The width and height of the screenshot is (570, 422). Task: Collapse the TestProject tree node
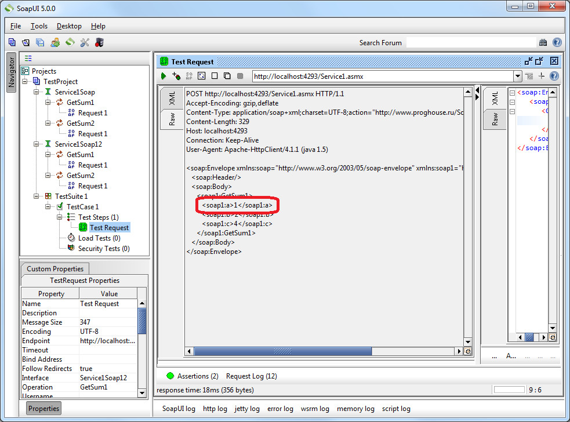pos(25,81)
